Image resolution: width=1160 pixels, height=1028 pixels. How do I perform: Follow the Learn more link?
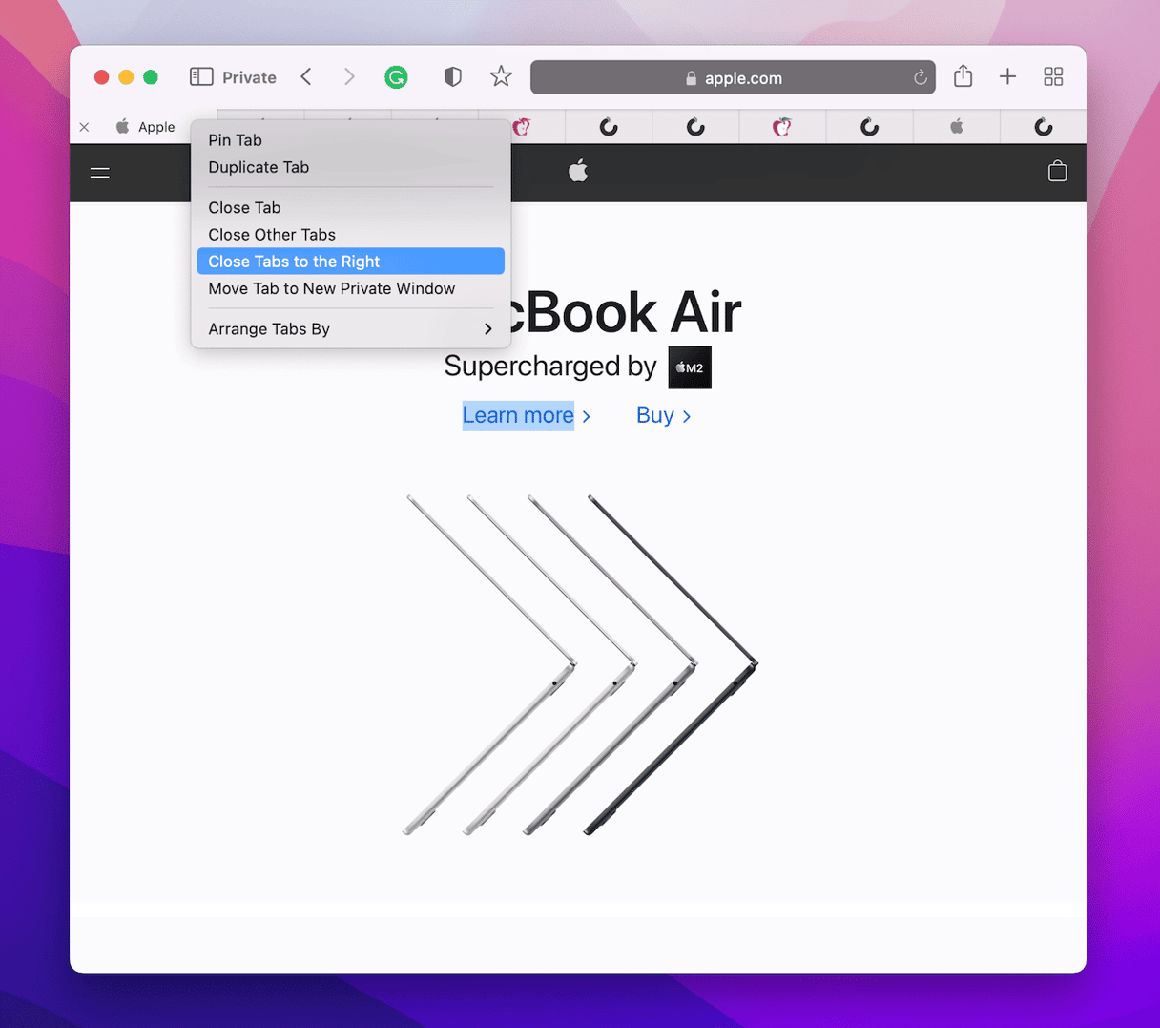click(527, 415)
